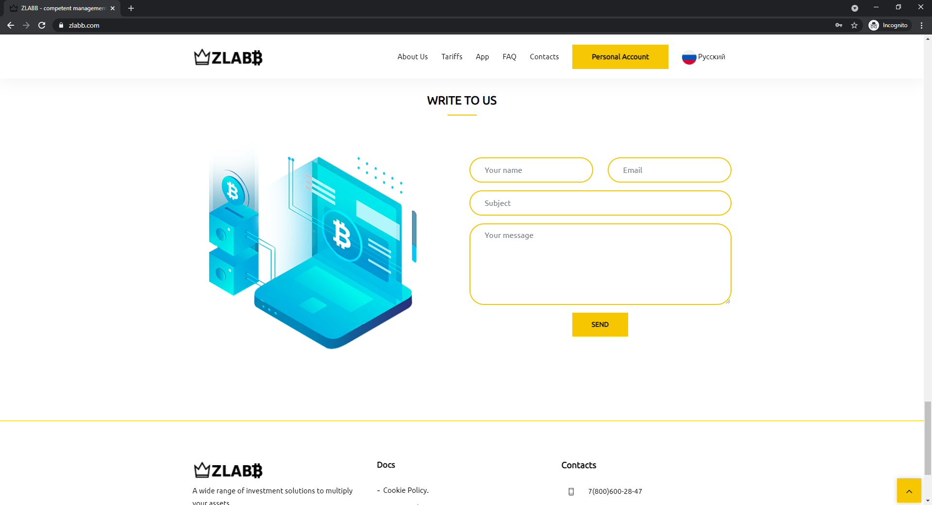Click the page vertical scrollbar thumb

pyautogui.click(x=928, y=437)
